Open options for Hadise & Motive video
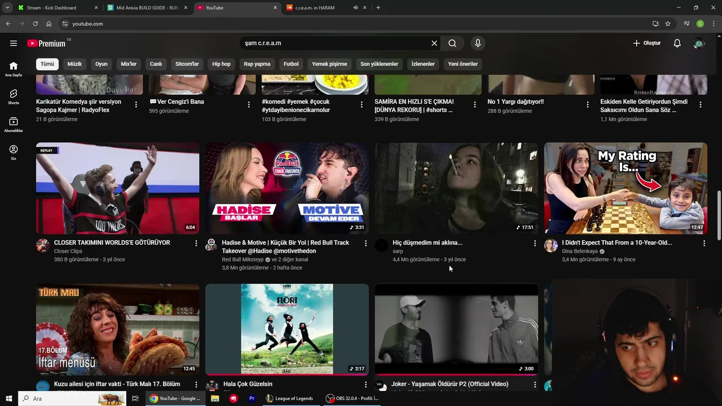The image size is (722, 406). (366, 243)
